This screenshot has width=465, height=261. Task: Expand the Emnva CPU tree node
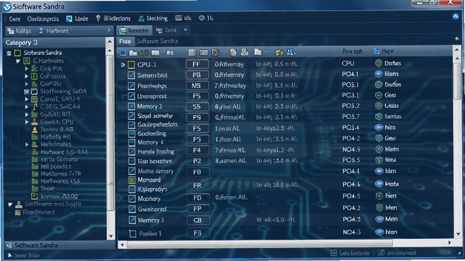click(x=27, y=122)
